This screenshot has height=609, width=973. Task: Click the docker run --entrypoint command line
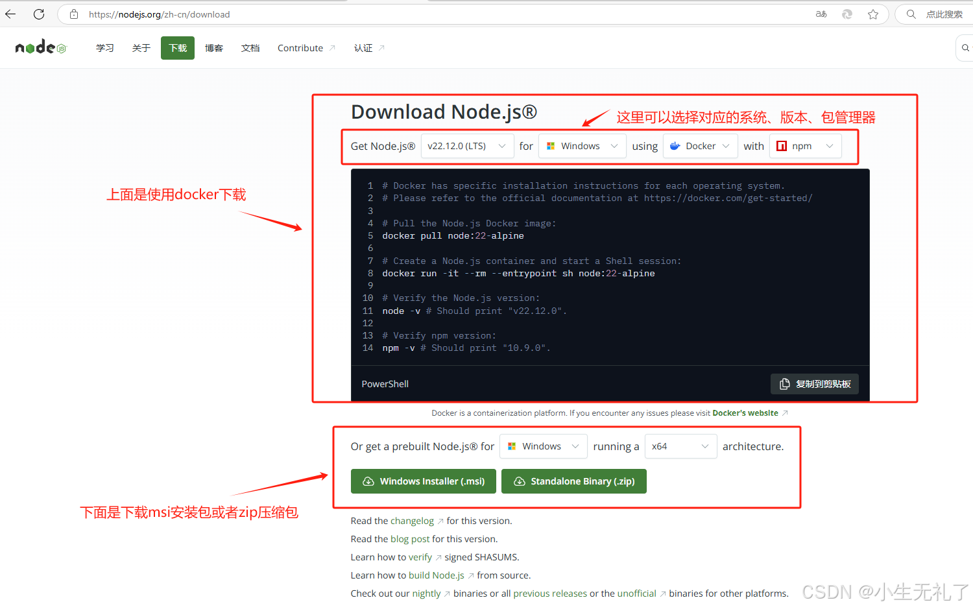point(518,274)
